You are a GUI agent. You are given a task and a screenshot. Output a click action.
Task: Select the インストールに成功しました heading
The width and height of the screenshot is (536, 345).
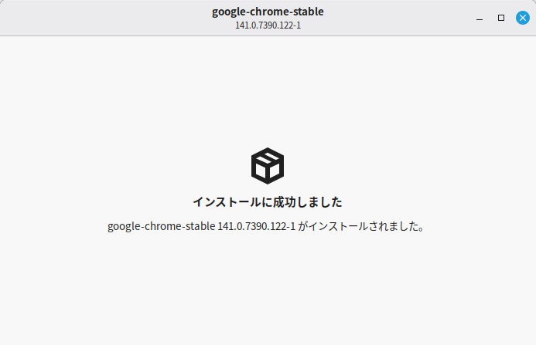[x=268, y=202]
